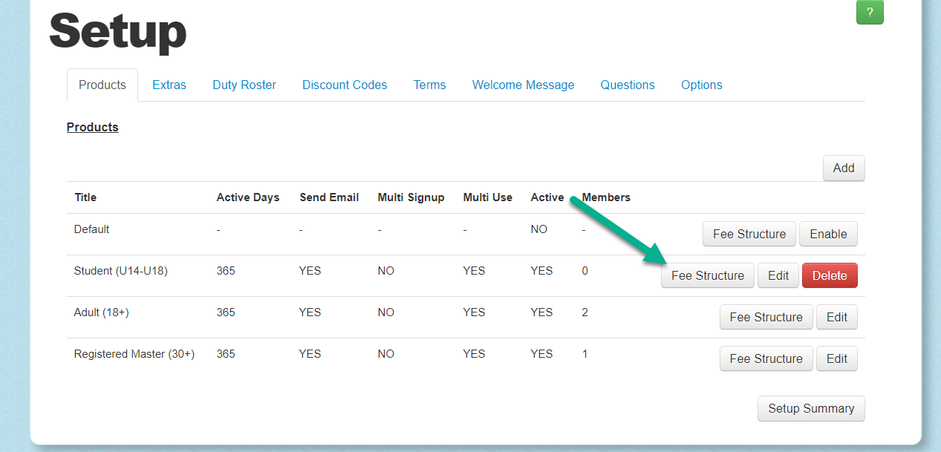This screenshot has width=941, height=452.
Task: Click the Send Email column header
Action: [329, 197]
